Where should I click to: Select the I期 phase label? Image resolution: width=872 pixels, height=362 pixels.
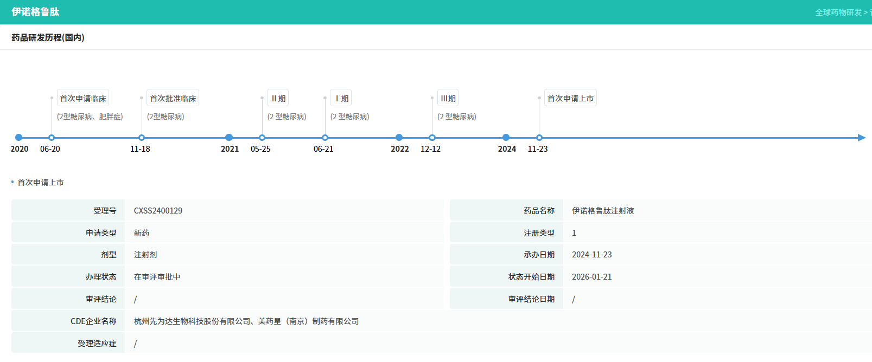click(341, 98)
